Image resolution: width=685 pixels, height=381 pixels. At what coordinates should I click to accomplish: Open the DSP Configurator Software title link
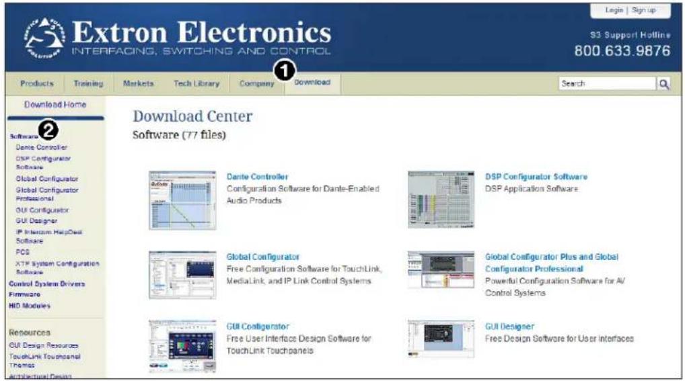(x=536, y=177)
